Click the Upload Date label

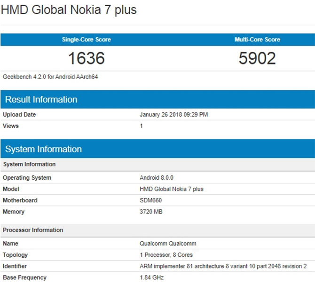(x=19, y=115)
